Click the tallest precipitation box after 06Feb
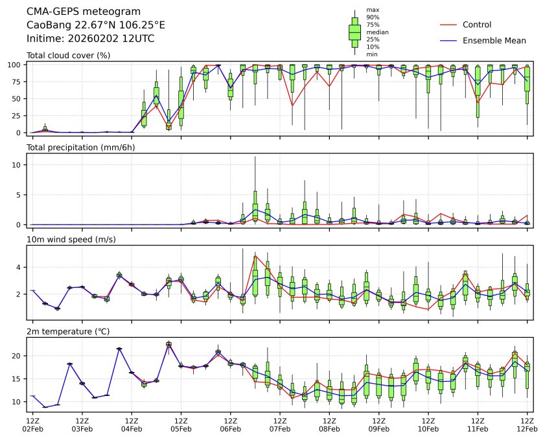 coord(255,205)
